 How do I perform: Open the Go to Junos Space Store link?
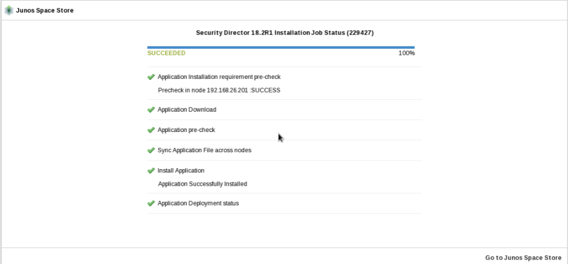pyautogui.click(x=523, y=257)
